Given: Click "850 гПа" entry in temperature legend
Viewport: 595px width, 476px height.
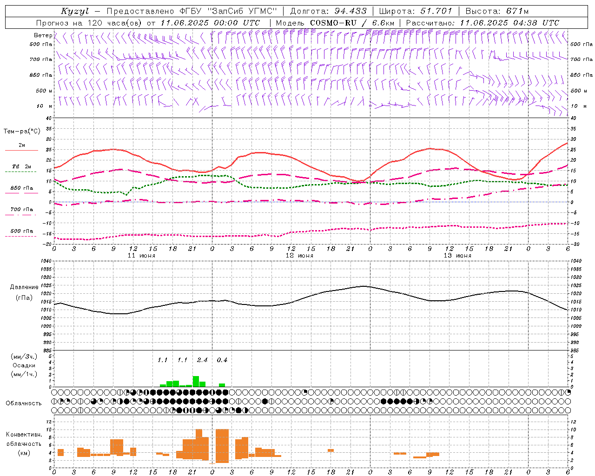Looking at the screenshot, I should coord(21,188).
